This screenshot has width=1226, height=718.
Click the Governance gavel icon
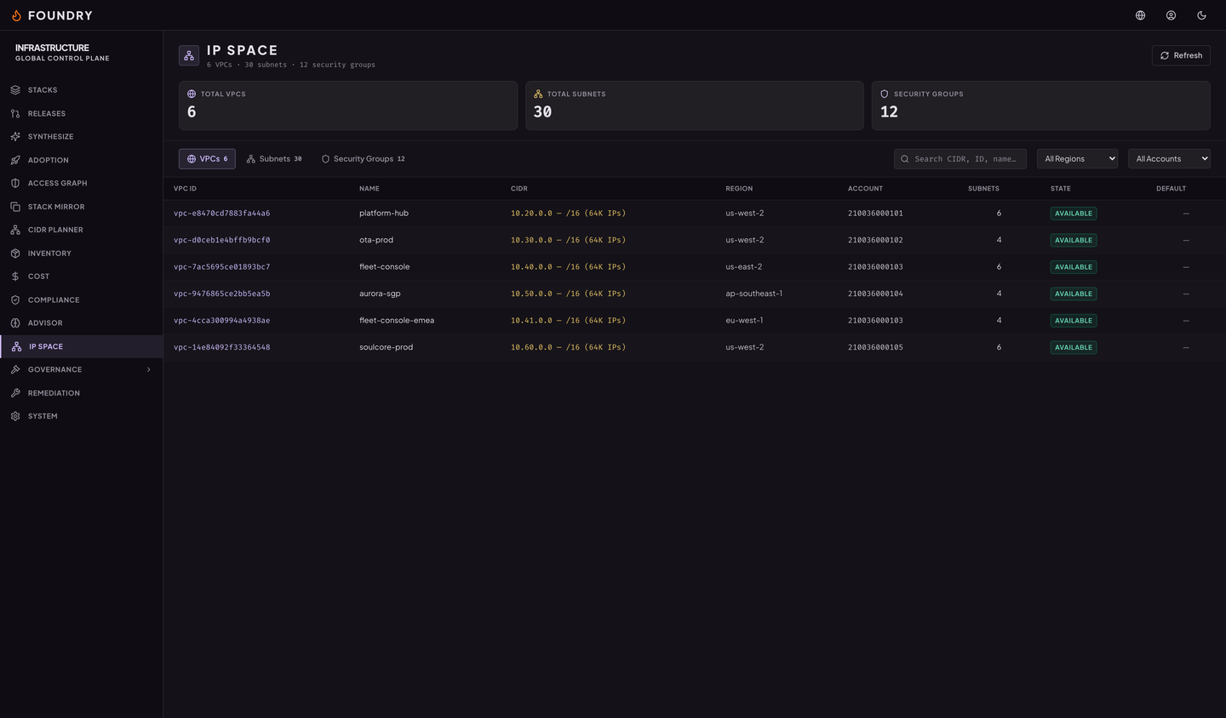click(15, 370)
